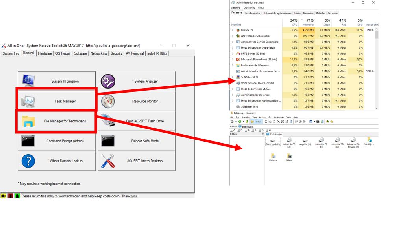Sort processes by Memoria column

coord(307,22)
